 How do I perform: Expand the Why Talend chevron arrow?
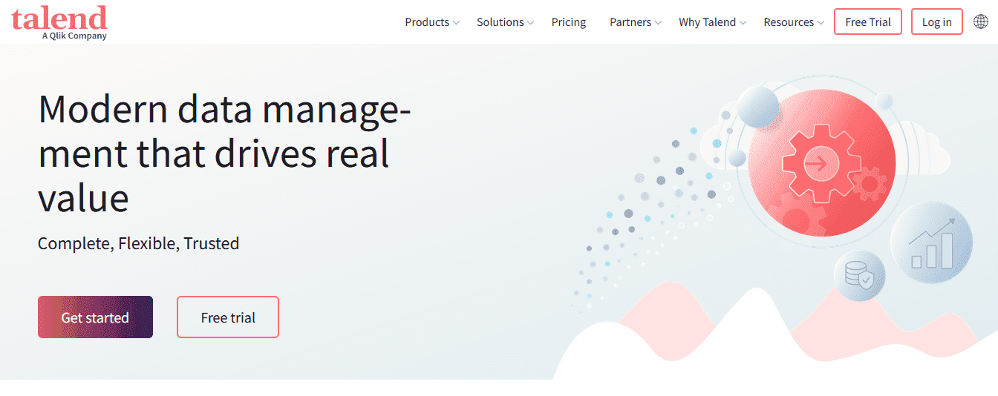click(743, 23)
